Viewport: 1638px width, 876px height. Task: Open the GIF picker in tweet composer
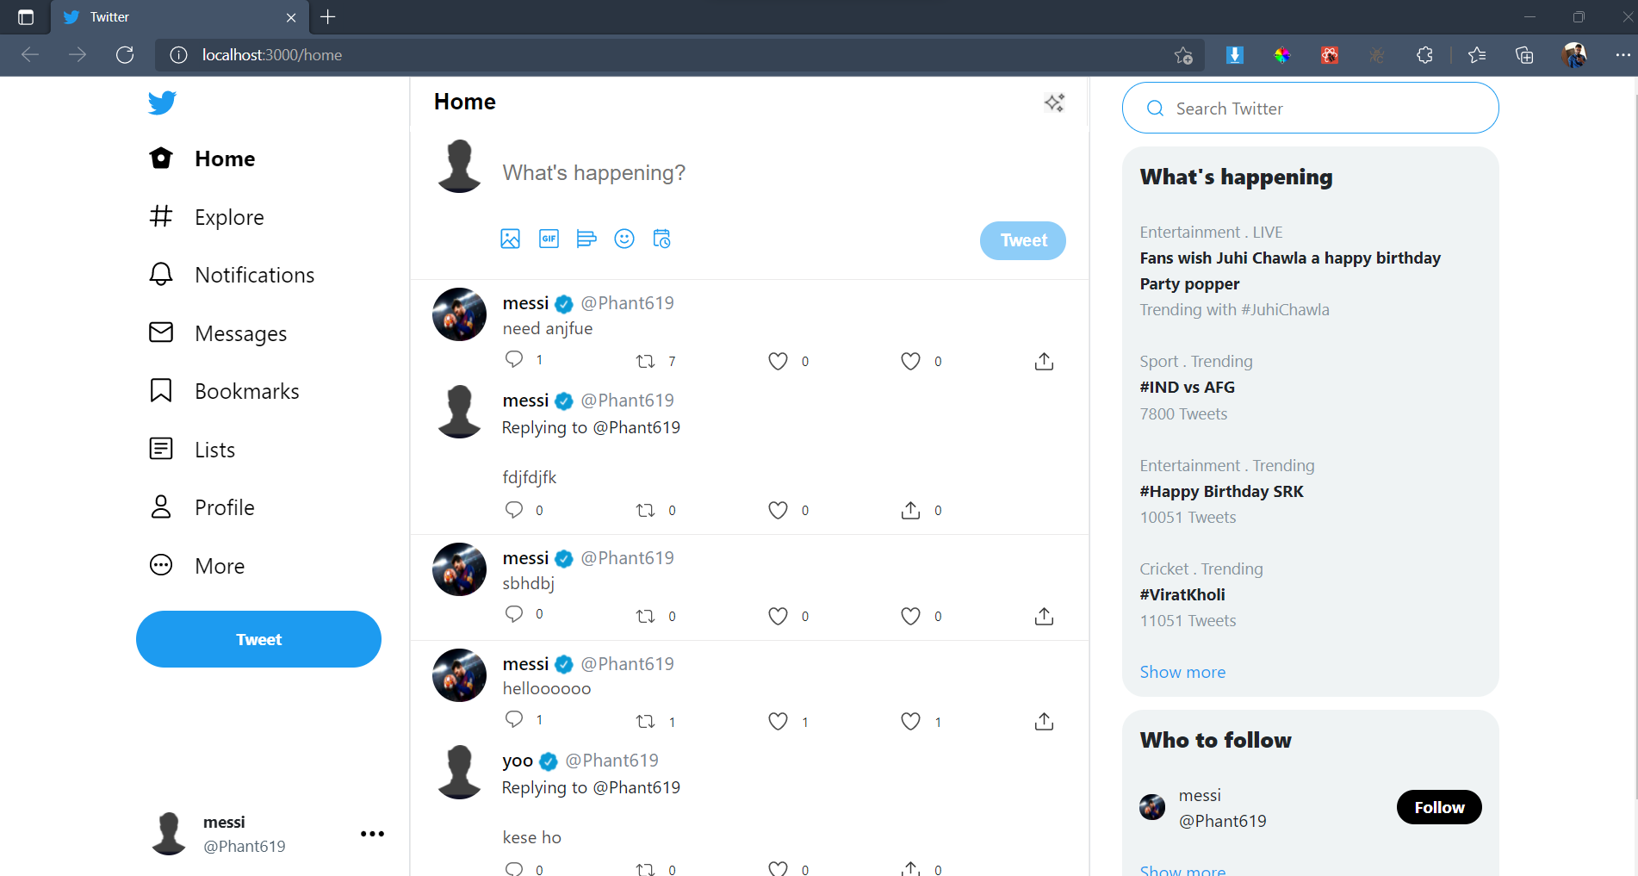[549, 239]
